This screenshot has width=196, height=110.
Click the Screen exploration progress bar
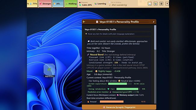pyautogui.click(x=120, y=84)
